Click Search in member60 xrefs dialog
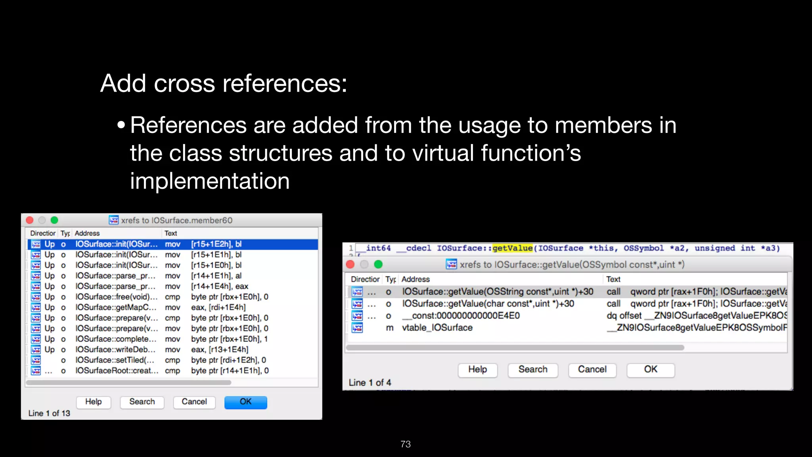 142,402
